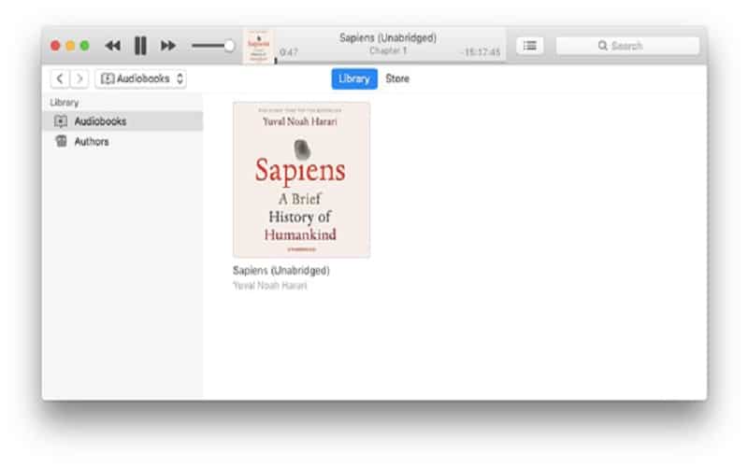Switch to the Library tab
The width and height of the screenshot is (748, 467).
click(354, 79)
